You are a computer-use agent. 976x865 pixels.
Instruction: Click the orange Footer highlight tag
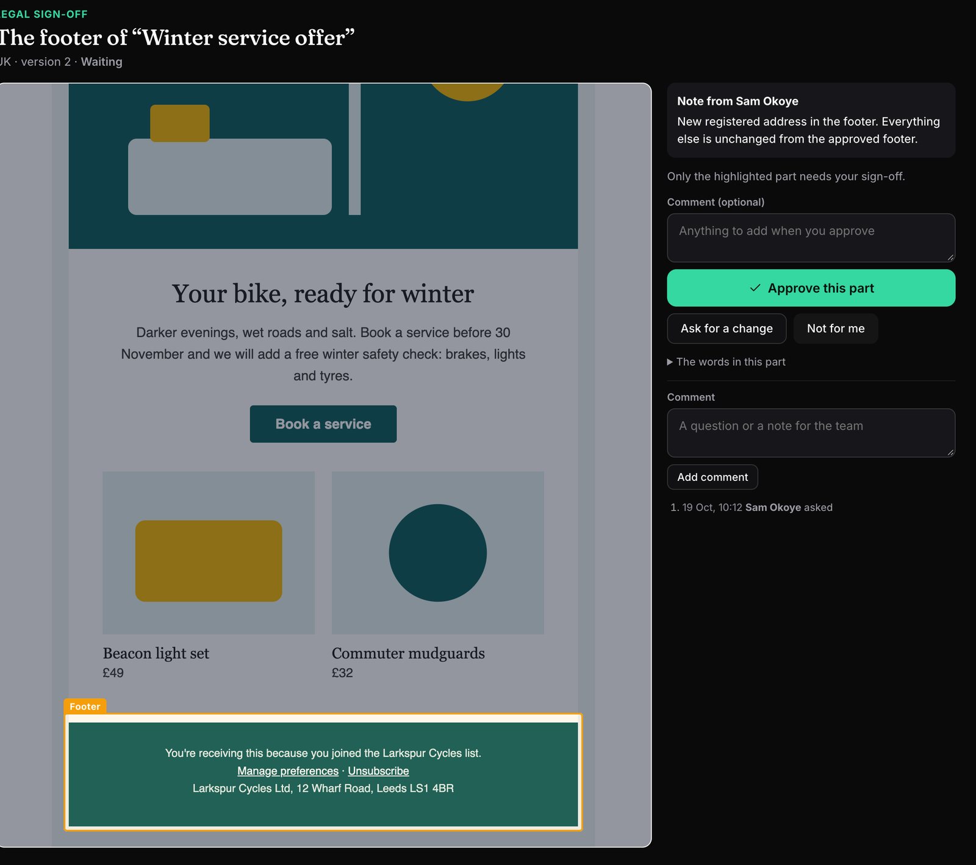pyautogui.click(x=85, y=706)
